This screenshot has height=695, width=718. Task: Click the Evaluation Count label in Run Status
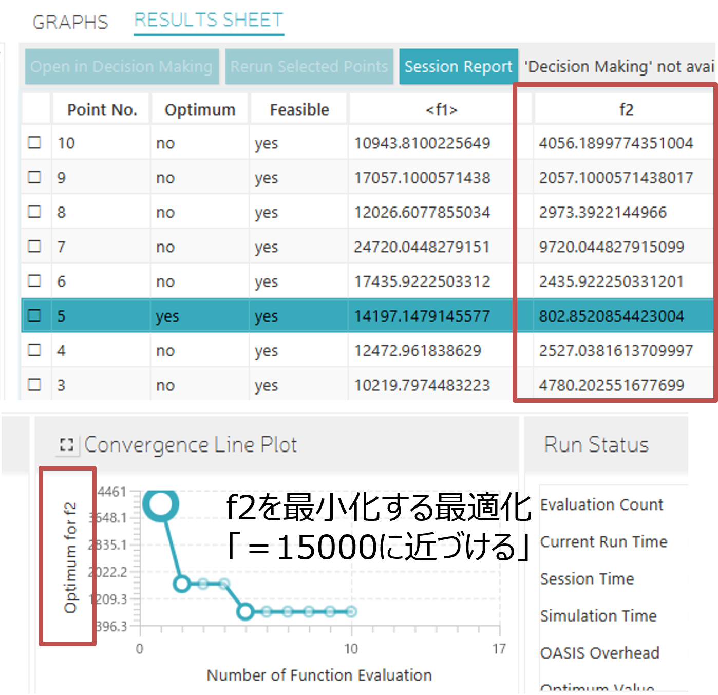click(x=601, y=505)
